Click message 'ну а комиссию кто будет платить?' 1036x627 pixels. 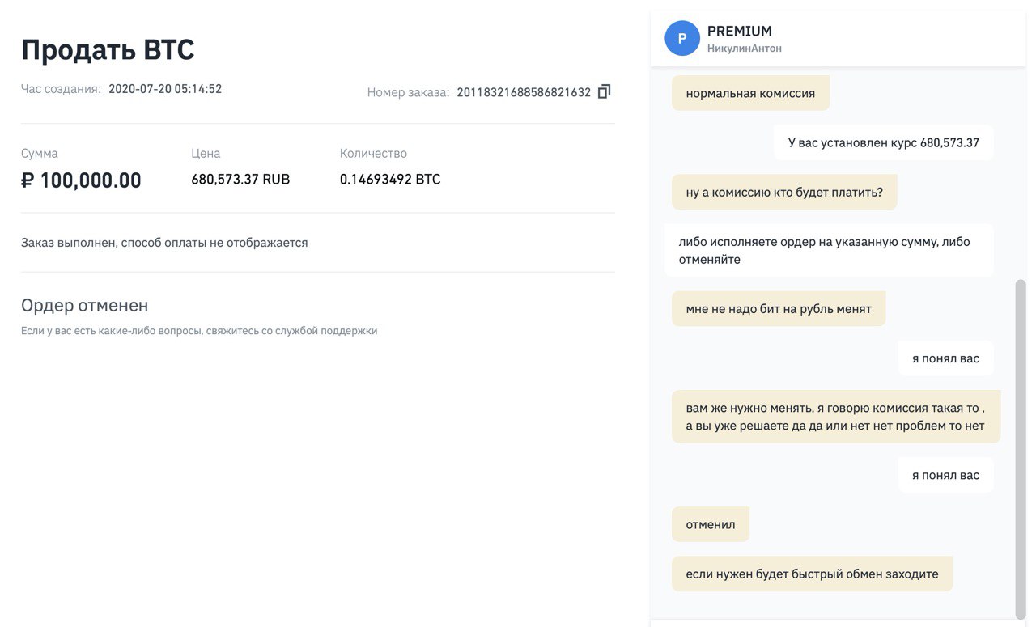click(784, 192)
